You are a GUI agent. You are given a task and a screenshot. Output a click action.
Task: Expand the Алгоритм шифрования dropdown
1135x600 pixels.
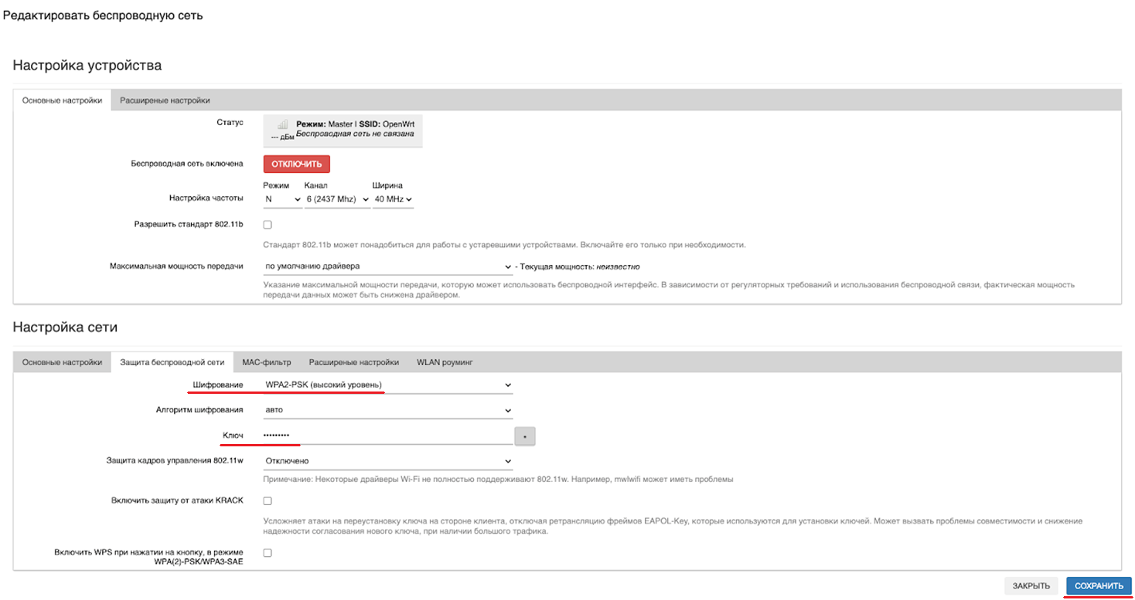(x=387, y=410)
